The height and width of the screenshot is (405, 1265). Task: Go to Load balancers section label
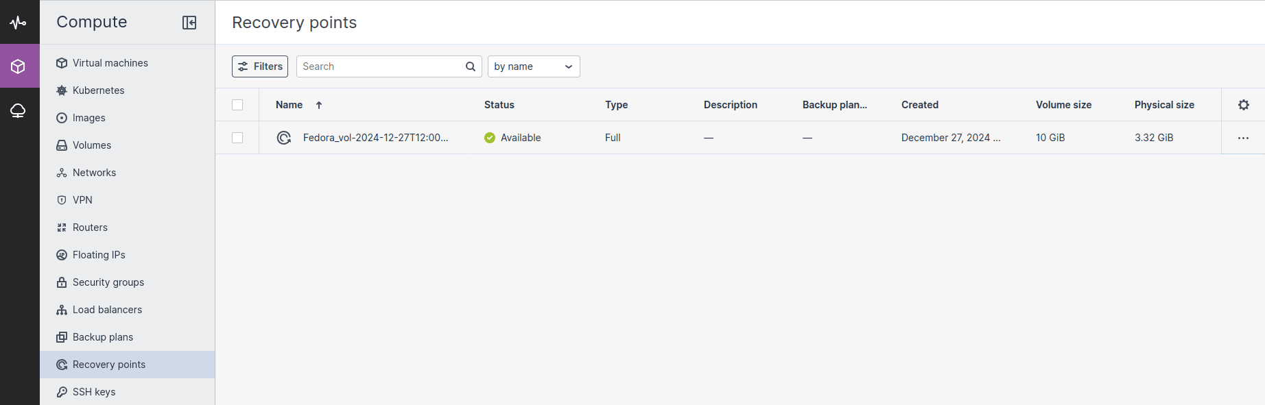107,310
